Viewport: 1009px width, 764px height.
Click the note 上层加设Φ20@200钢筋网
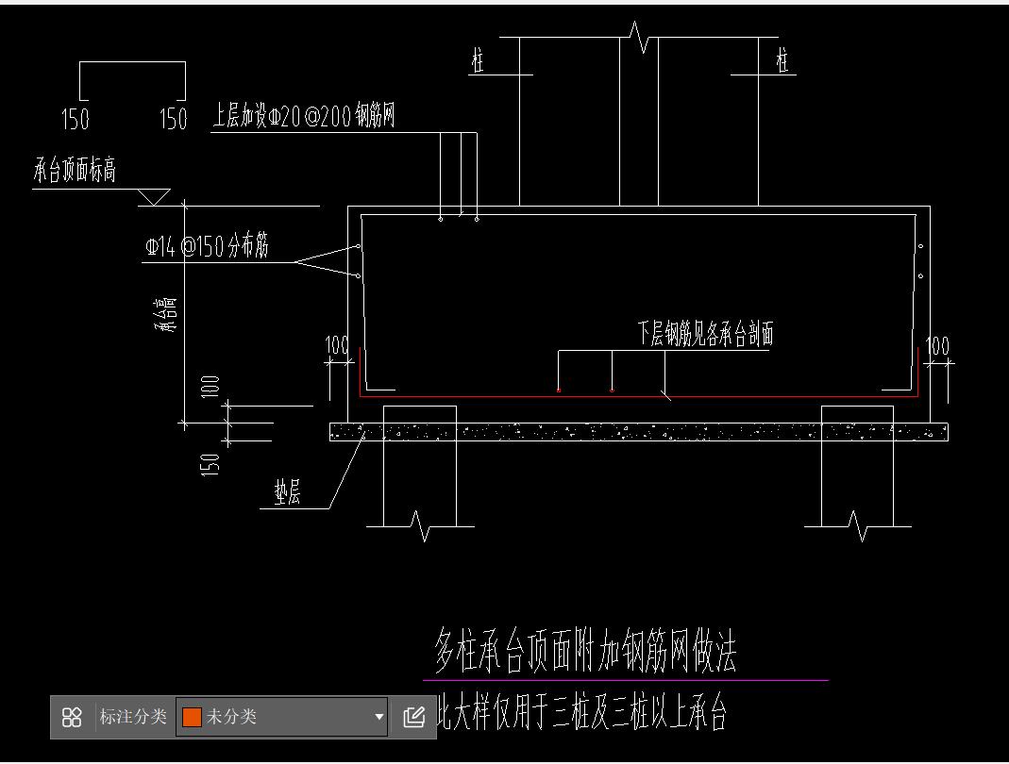[x=303, y=116]
